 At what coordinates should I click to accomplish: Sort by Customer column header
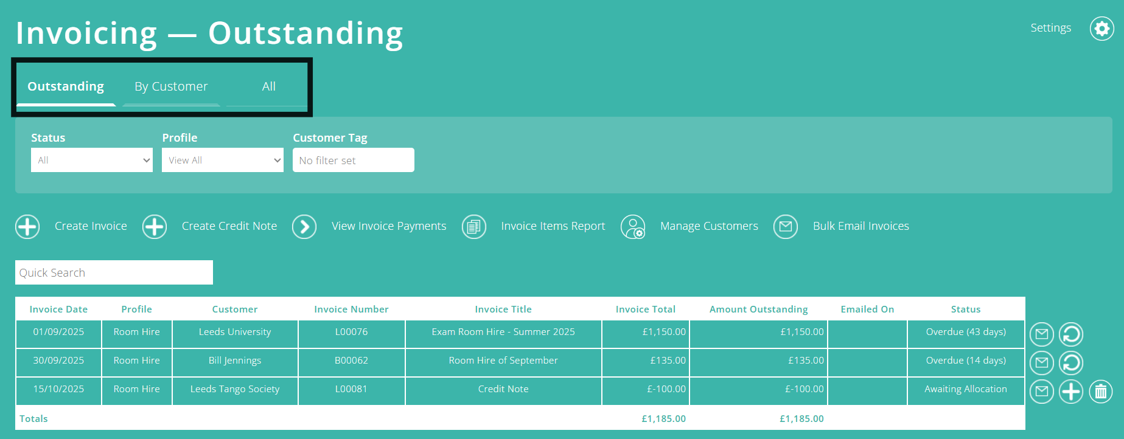click(235, 309)
